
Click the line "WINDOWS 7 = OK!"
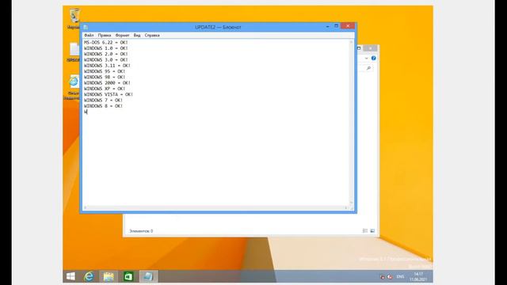coord(103,101)
